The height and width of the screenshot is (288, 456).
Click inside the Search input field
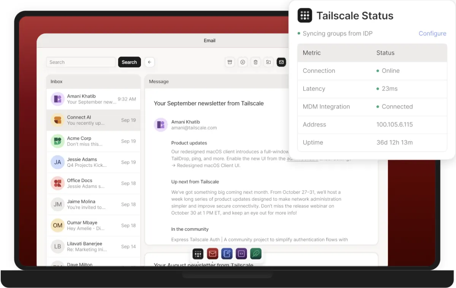point(81,62)
